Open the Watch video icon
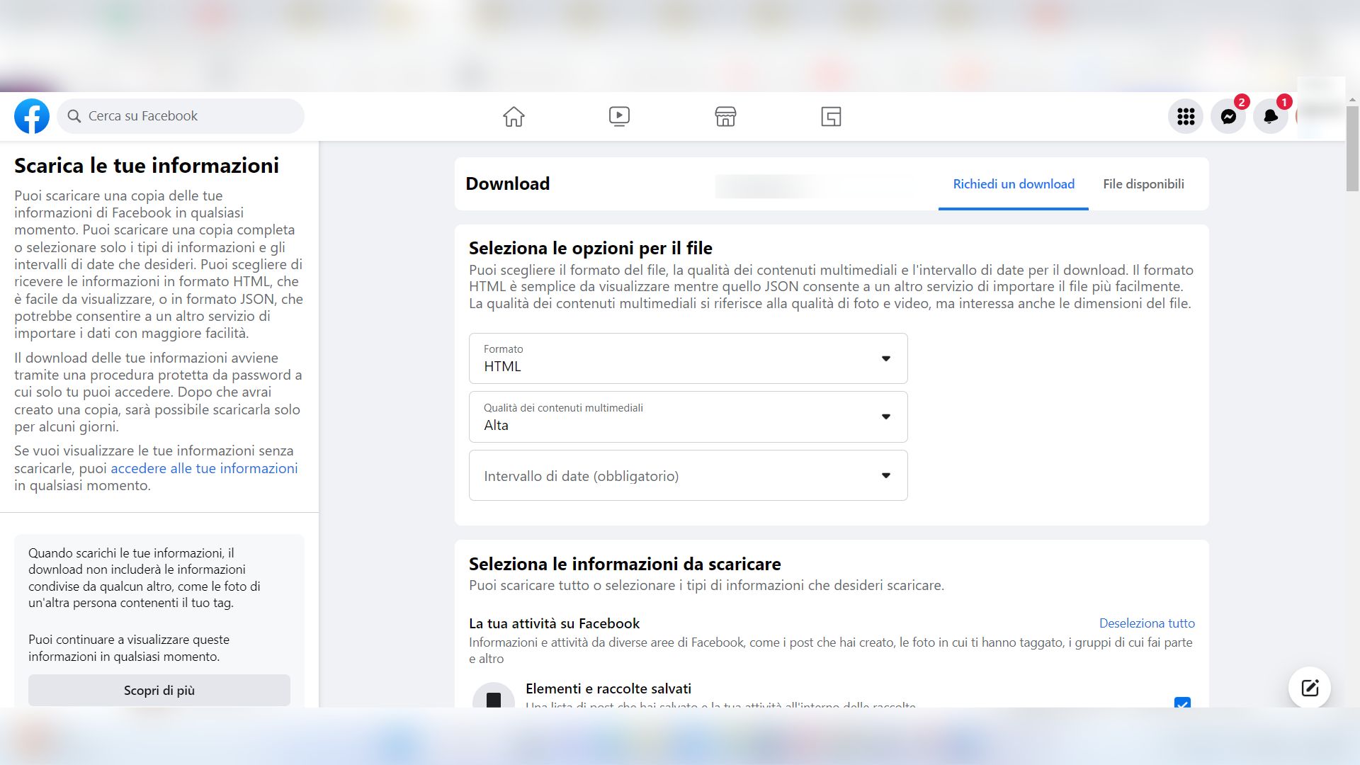 619,116
